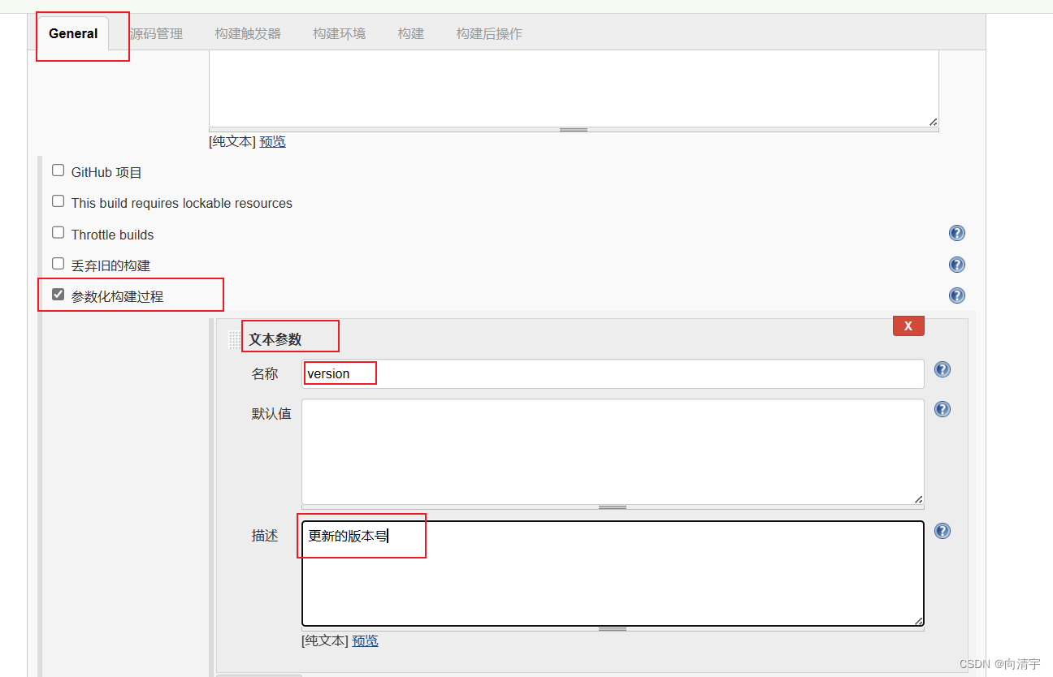Focus the 名称 input containing version
The image size is (1053, 677).
tap(613, 374)
